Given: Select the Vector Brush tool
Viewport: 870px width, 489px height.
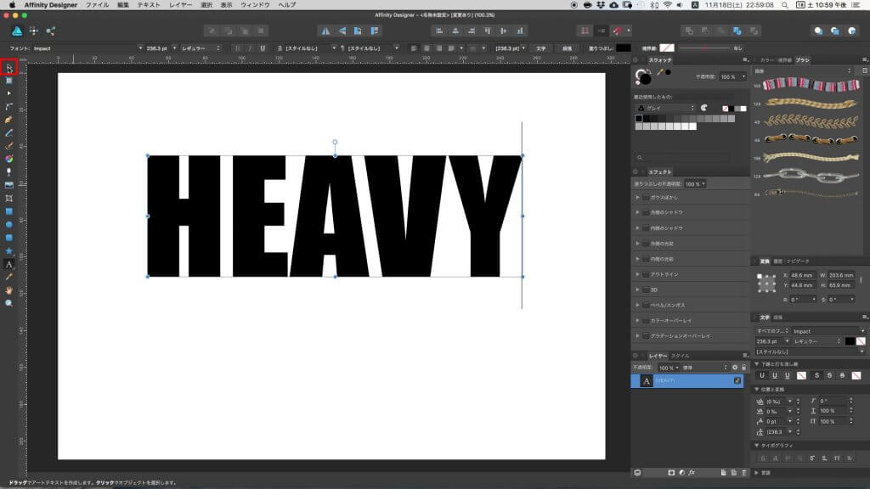Looking at the screenshot, I should click(x=8, y=146).
